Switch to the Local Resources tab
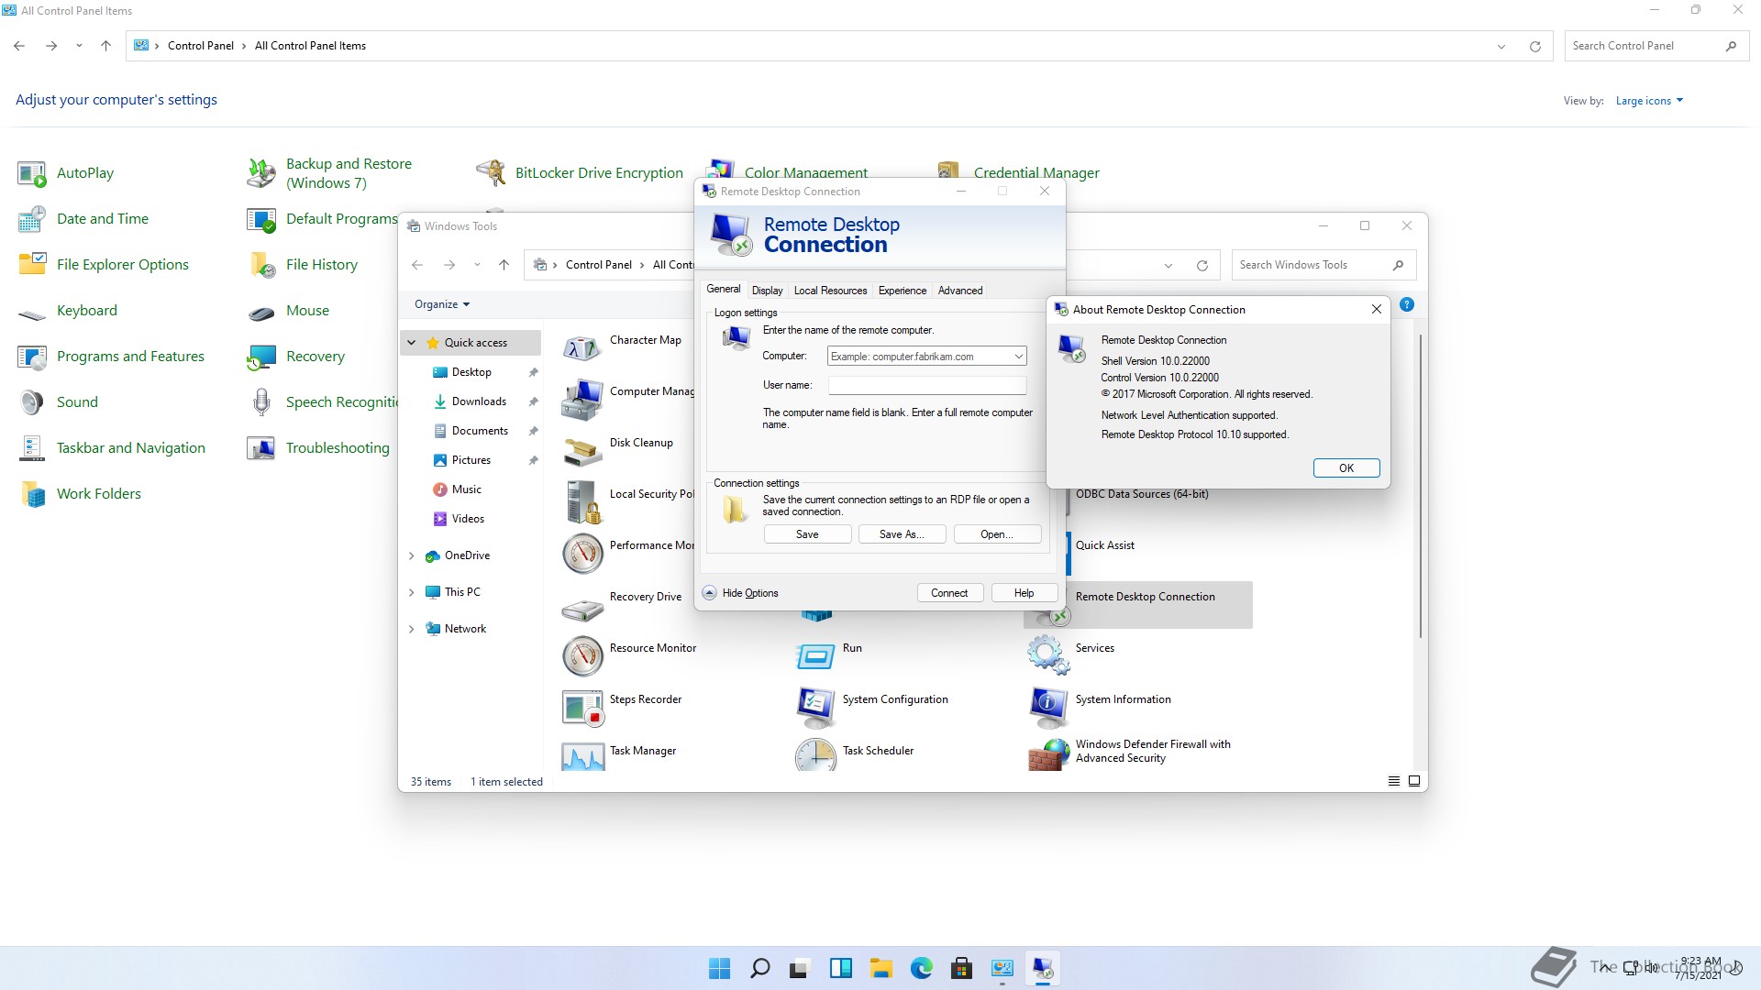Screen dimensions: 1761x990 tap(830, 291)
